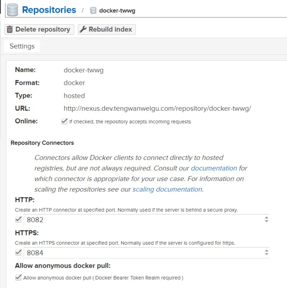This screenshot has height=288, width=287.
Task: Decrease HTTP port with down arrow
Action: (267, 222)
